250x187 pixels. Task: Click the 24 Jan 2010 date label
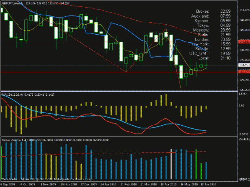(x=108, y=184)
